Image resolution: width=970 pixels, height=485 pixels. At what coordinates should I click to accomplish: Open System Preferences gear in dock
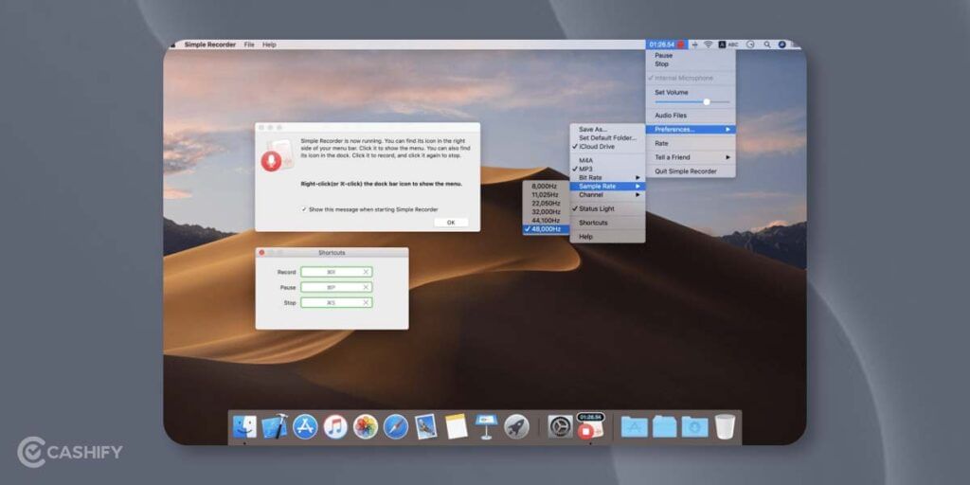(561, 426)
